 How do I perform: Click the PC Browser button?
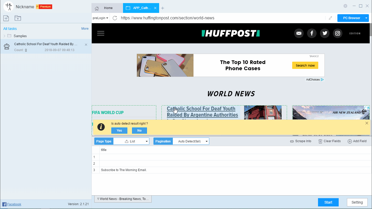pos(351,18)
